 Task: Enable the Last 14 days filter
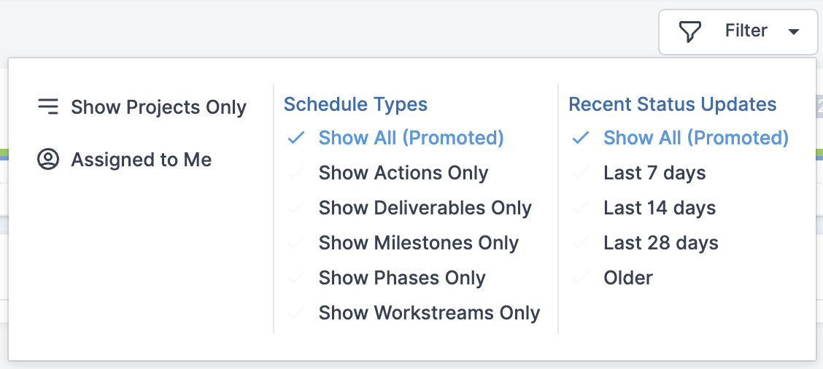(660, 208)
